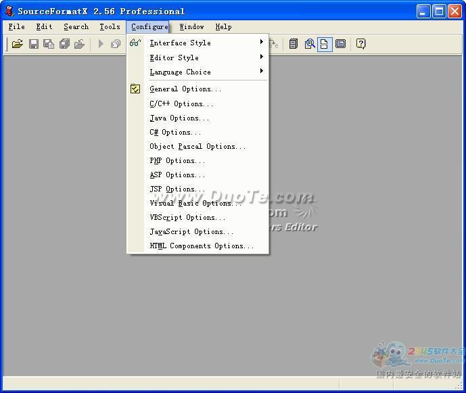
Task: Maximize the SourceFormatX window
Action: [x=439, y=11]
